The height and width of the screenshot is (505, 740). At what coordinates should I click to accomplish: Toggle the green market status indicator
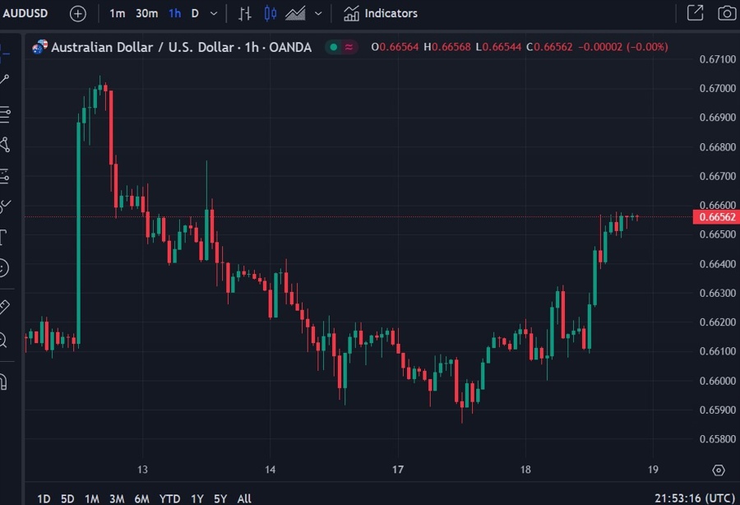tap(334, 47)
